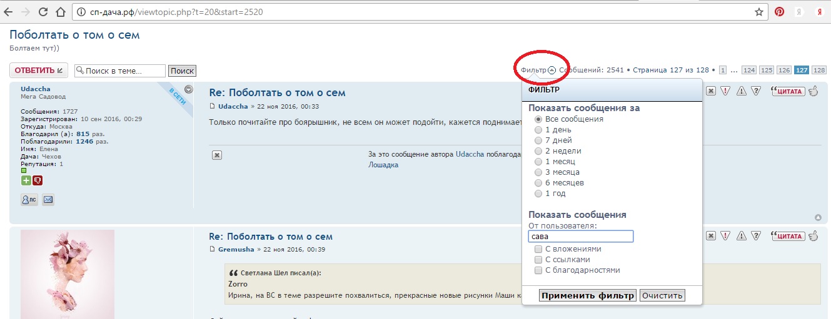Click green plus reputation icon for Udaccha
The image size is (831, 319).
[26, 180]
